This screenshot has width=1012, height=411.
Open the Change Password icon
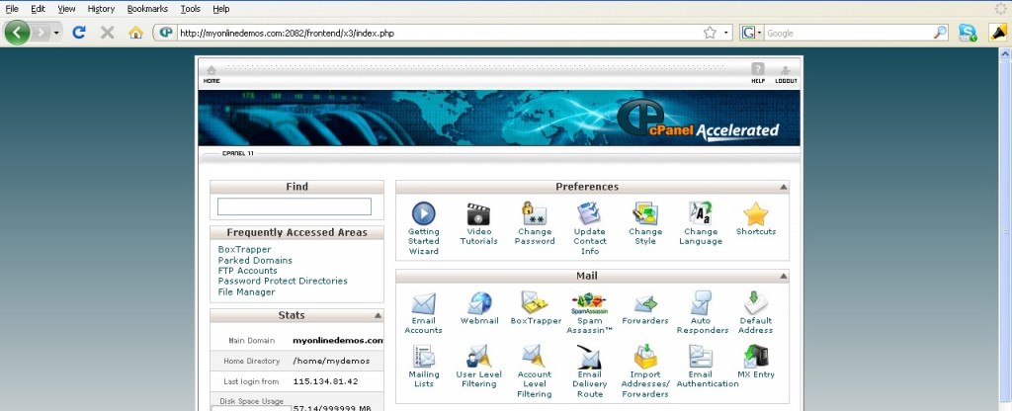535,213
